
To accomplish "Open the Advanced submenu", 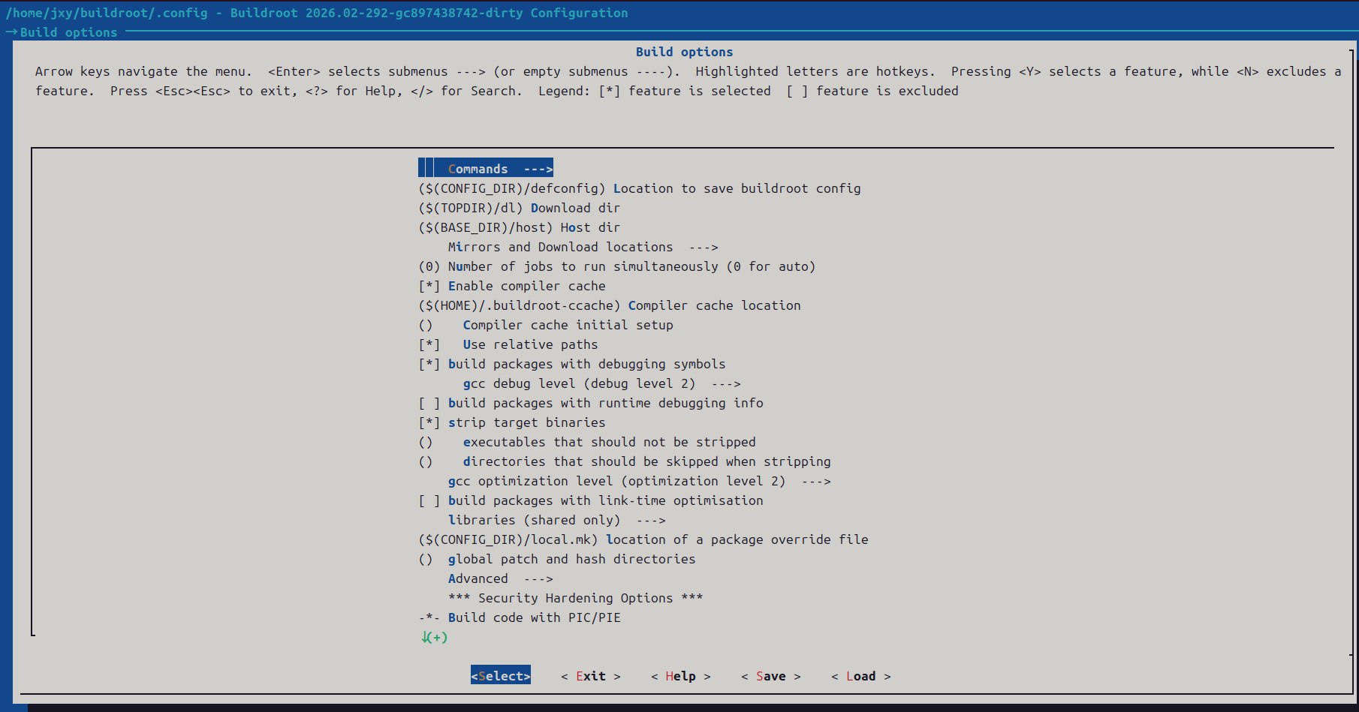I will 499,578.
